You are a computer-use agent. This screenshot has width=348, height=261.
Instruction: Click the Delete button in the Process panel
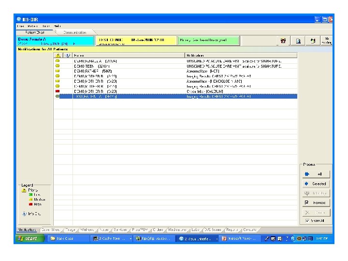pyautogui.click(x=316, y=213)
